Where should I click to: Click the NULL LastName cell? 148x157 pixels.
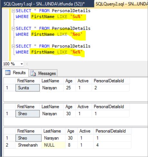[53, 145]
